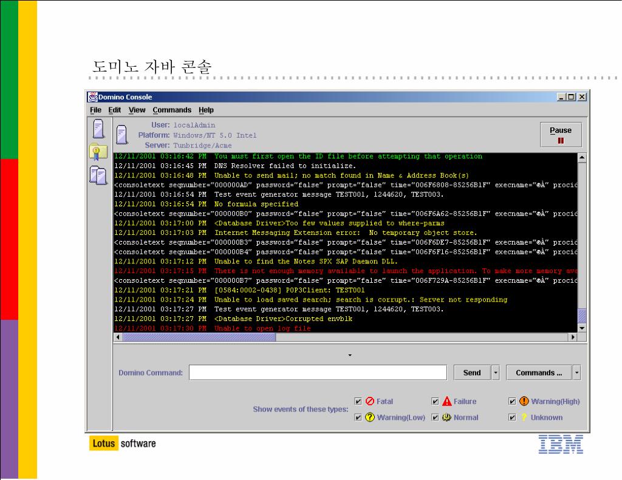The width and height of the screenshot is (622, 480).
Task: Open the dropdown arrow next to Commands ...
Action: [x=577, y=373]
